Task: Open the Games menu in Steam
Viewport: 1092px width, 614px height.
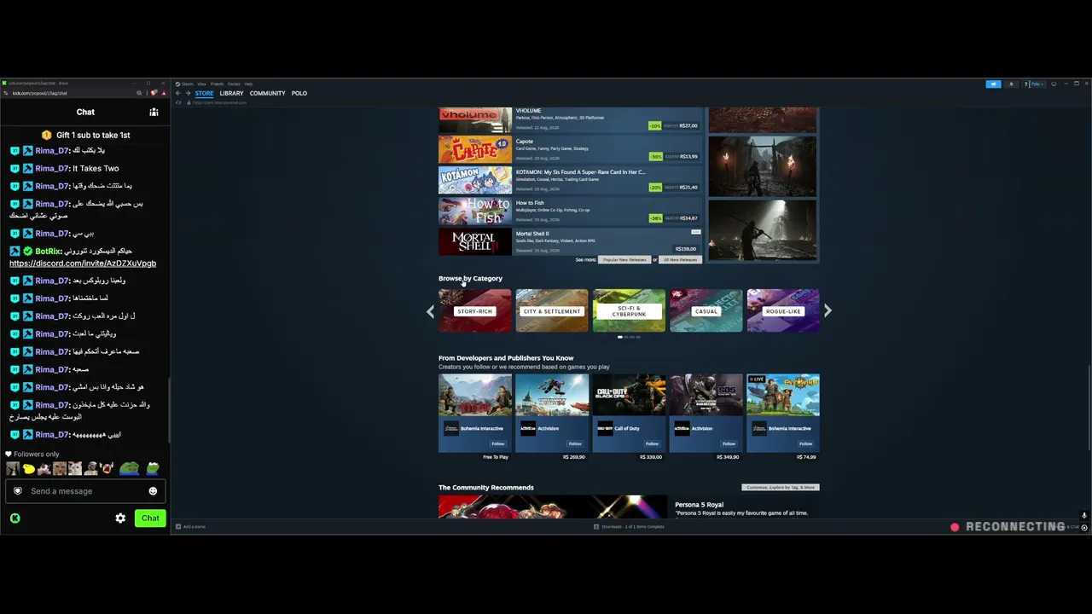Action: tap(234, 84)
